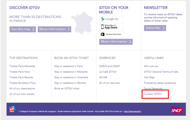Open the Site Map link
Viewport: 190px width, 120px height.
click(x=149, y=77)
